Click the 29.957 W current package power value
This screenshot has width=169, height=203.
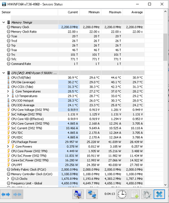click(71, 142)
